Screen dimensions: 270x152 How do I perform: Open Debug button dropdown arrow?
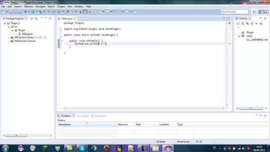pyautogui.click(x=29, y=12)
